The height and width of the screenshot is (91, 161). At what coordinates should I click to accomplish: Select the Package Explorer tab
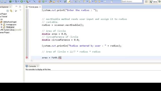4,7
